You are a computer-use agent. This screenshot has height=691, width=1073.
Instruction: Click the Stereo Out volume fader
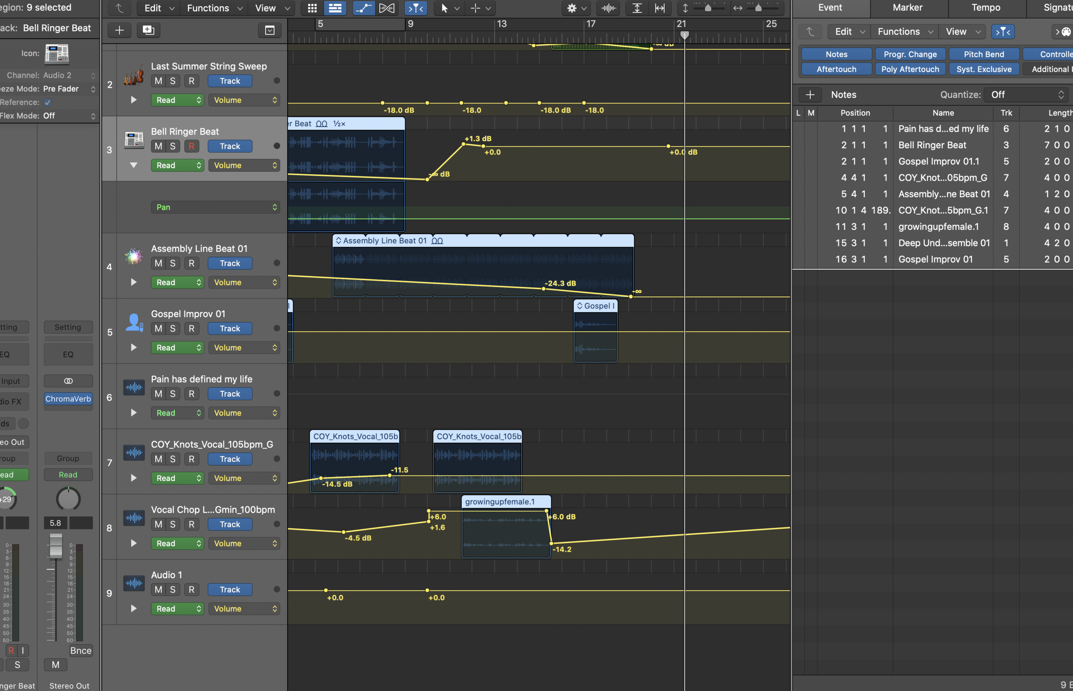(56, 545)
